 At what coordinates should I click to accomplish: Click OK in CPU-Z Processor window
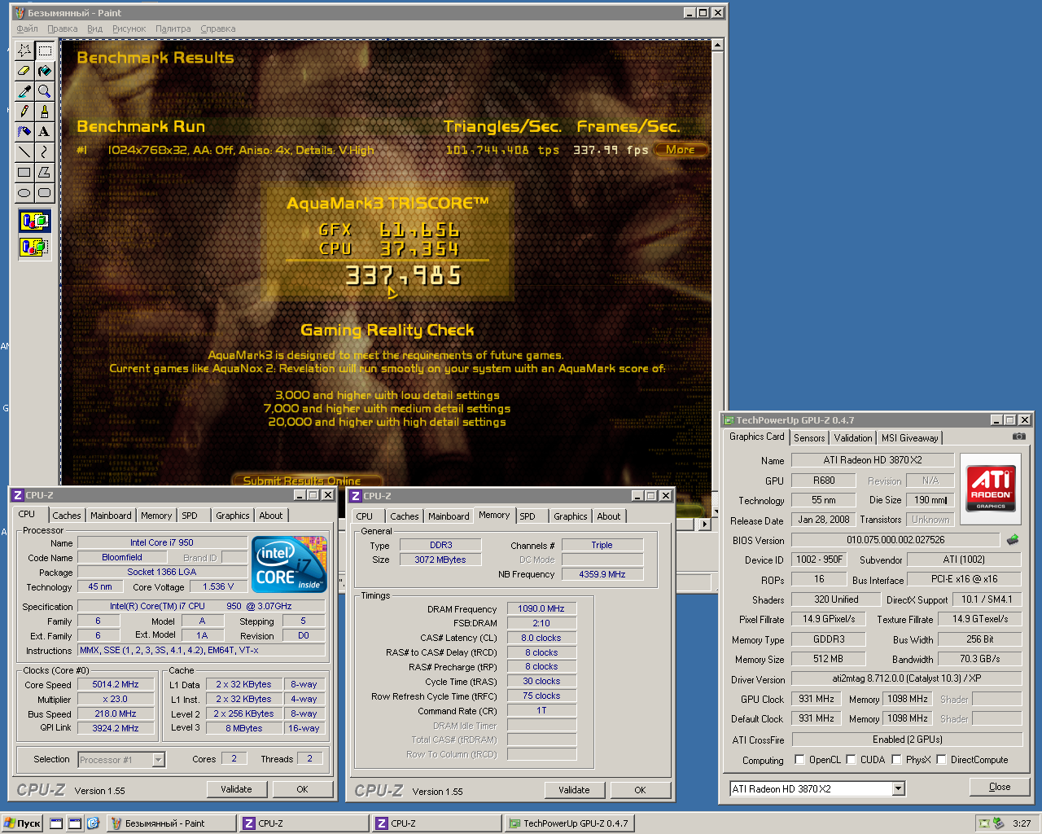click(302, 789)
